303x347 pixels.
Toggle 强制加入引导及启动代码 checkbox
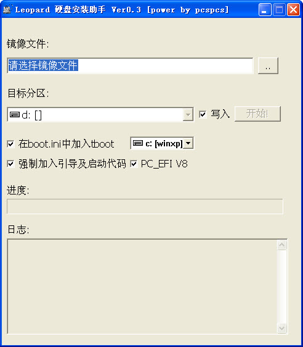point(11,164)
